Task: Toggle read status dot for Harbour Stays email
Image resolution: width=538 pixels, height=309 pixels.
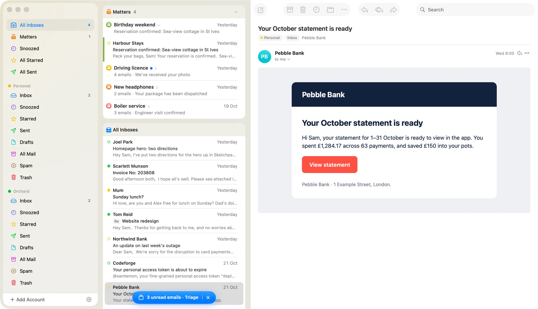Action: (x=109, y=43)
